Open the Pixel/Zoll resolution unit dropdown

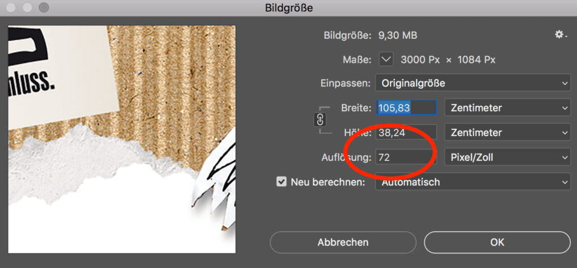pyautogui.click(x=508, y=157)
